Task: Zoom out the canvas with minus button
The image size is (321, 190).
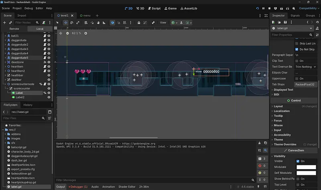Action: [x=67, y=33]
